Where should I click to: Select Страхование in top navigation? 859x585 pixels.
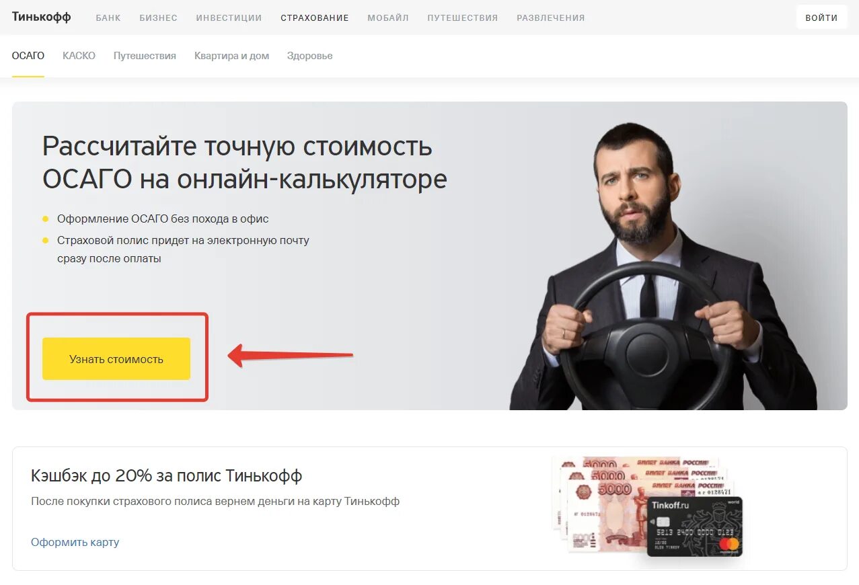[x=315, y=18]
